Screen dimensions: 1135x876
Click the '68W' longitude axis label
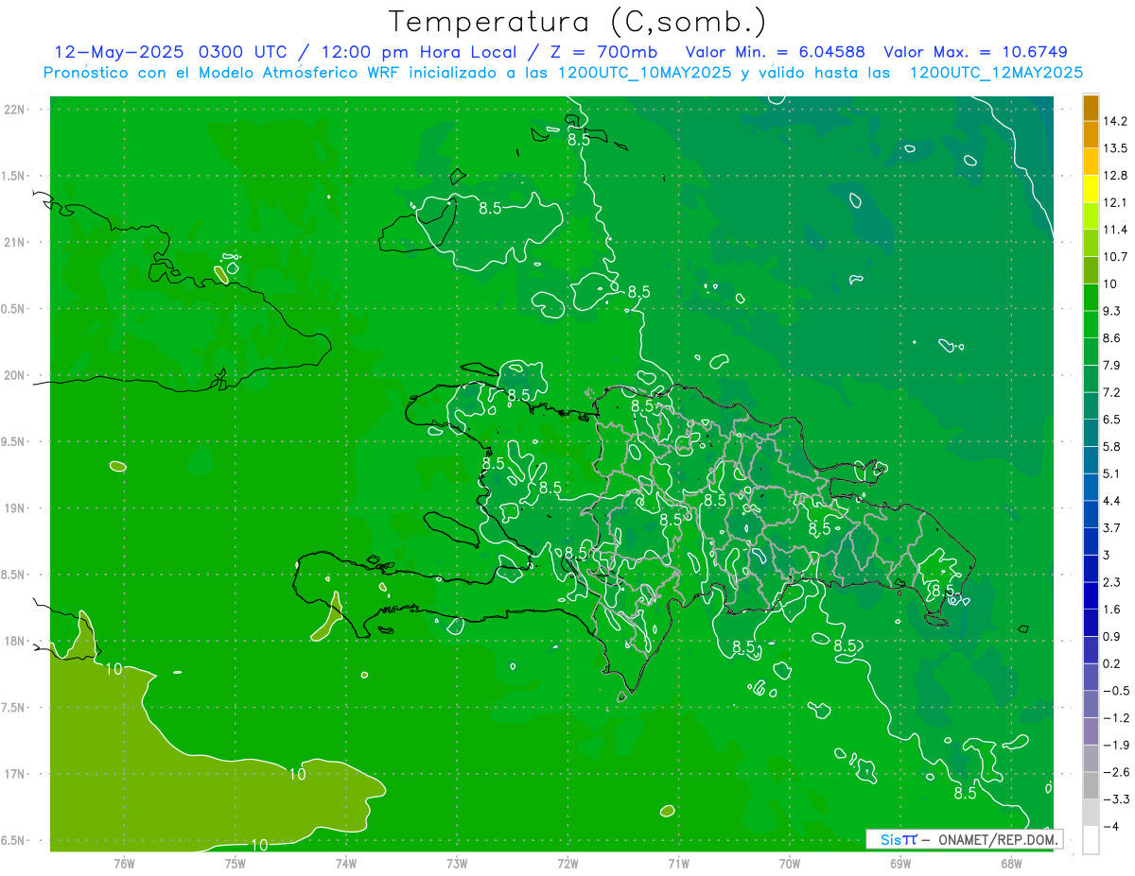point(1011,863)
